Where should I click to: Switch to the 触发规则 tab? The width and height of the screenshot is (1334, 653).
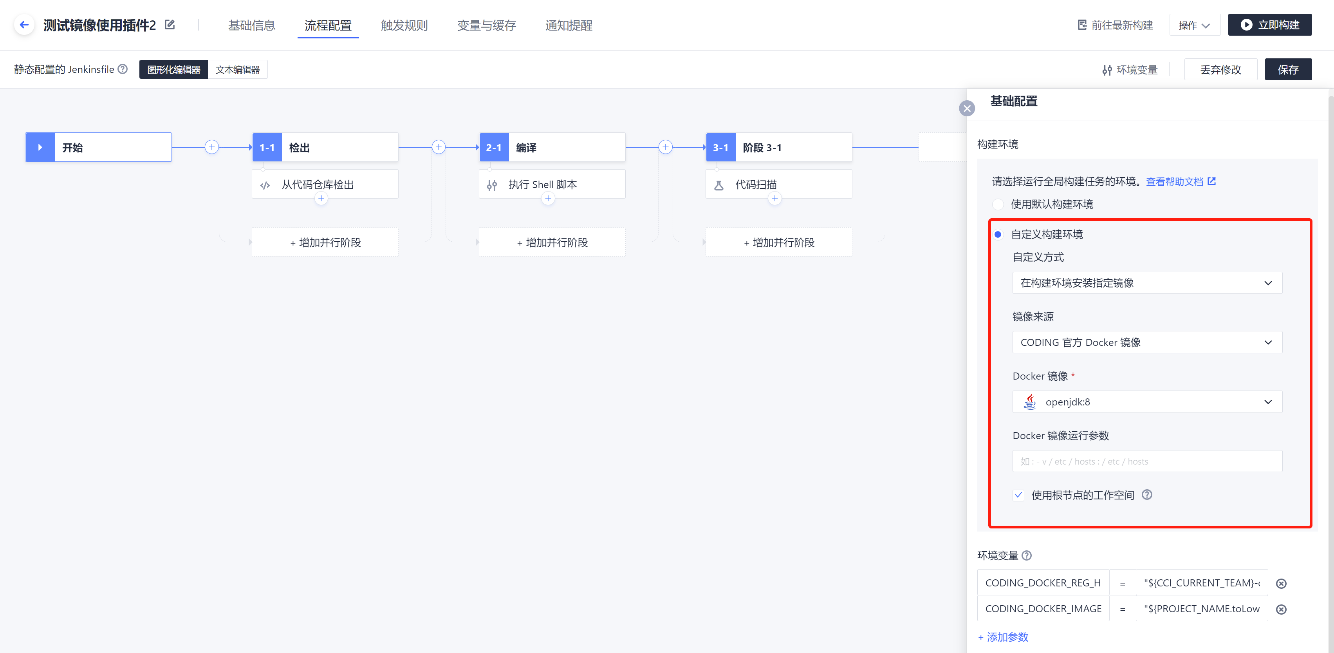tap(404, 25)
